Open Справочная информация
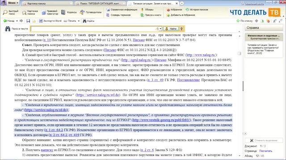Viewport: 286px width, 160px height. tap(122, 10)
